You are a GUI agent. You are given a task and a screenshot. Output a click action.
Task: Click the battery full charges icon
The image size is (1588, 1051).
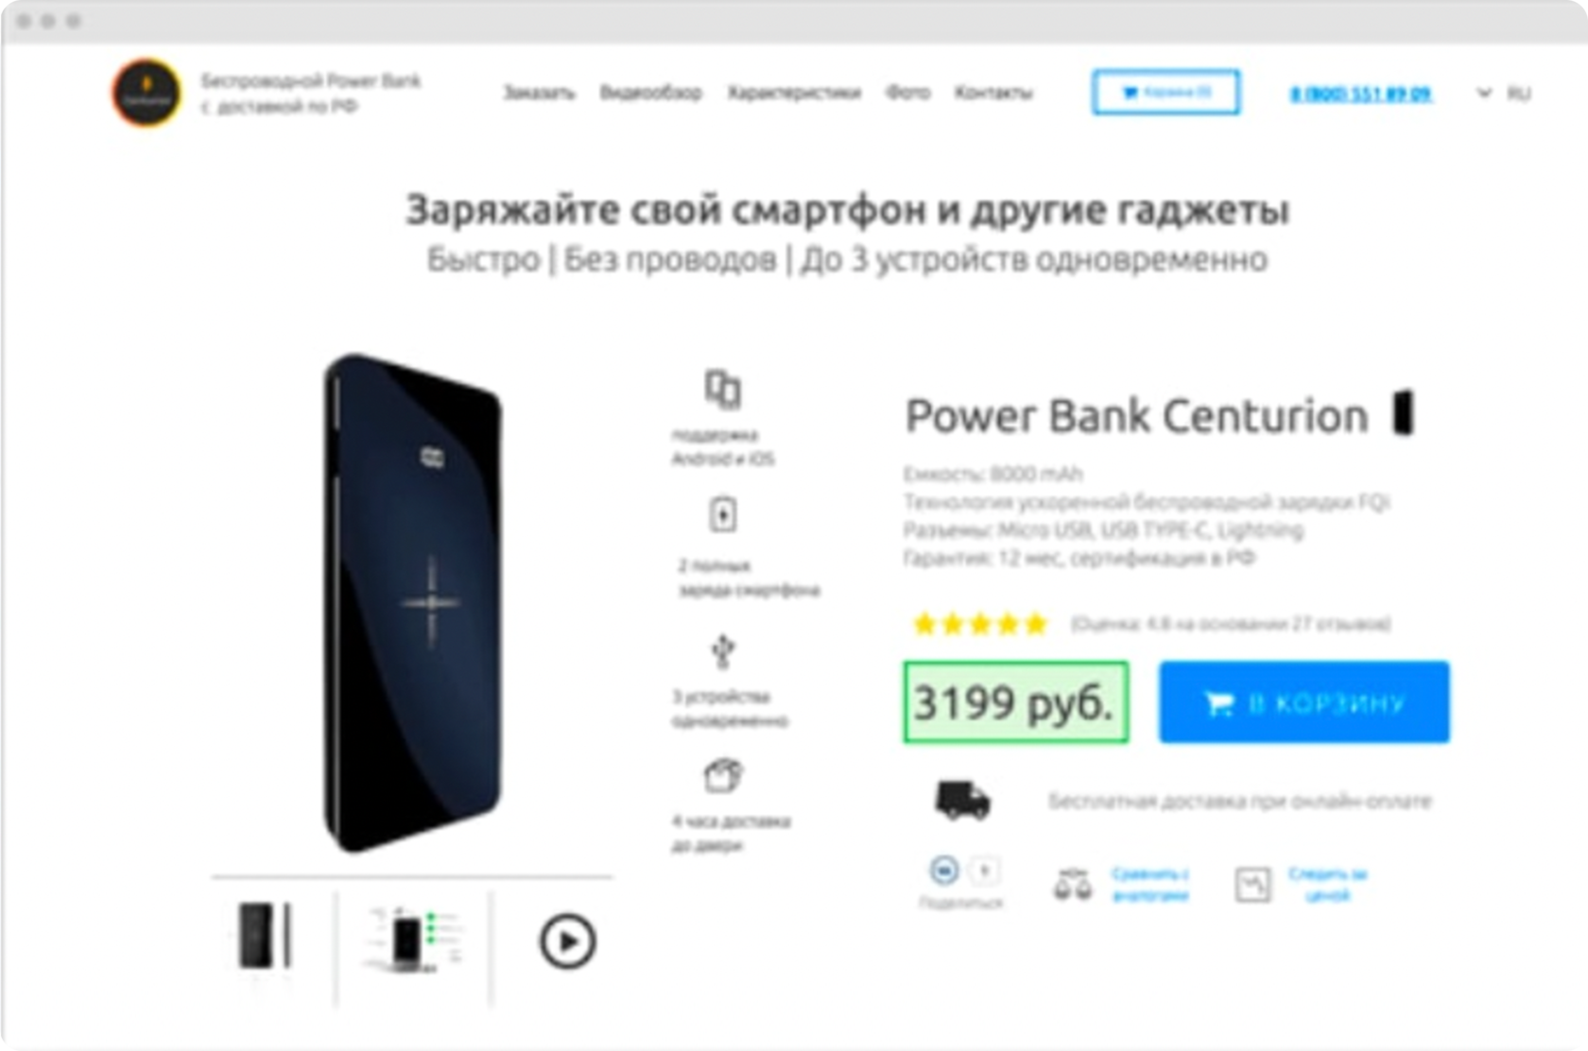(723, 515)
